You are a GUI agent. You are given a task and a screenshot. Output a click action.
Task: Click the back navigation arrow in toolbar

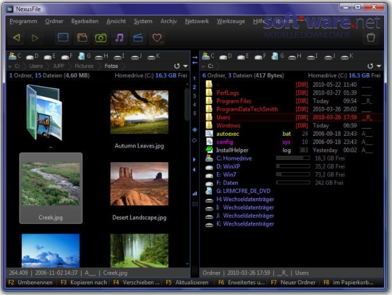(x=17, y=38)
